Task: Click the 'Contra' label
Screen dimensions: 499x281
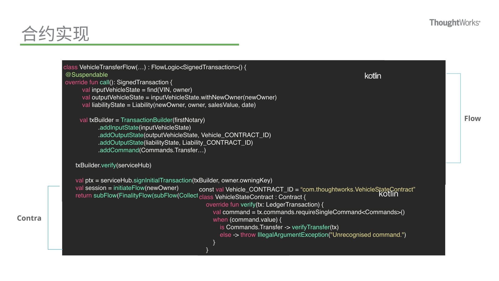Action: (29, 218)
